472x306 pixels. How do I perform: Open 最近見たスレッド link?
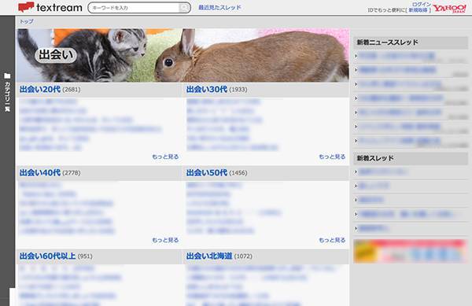[x=219, y=7]
